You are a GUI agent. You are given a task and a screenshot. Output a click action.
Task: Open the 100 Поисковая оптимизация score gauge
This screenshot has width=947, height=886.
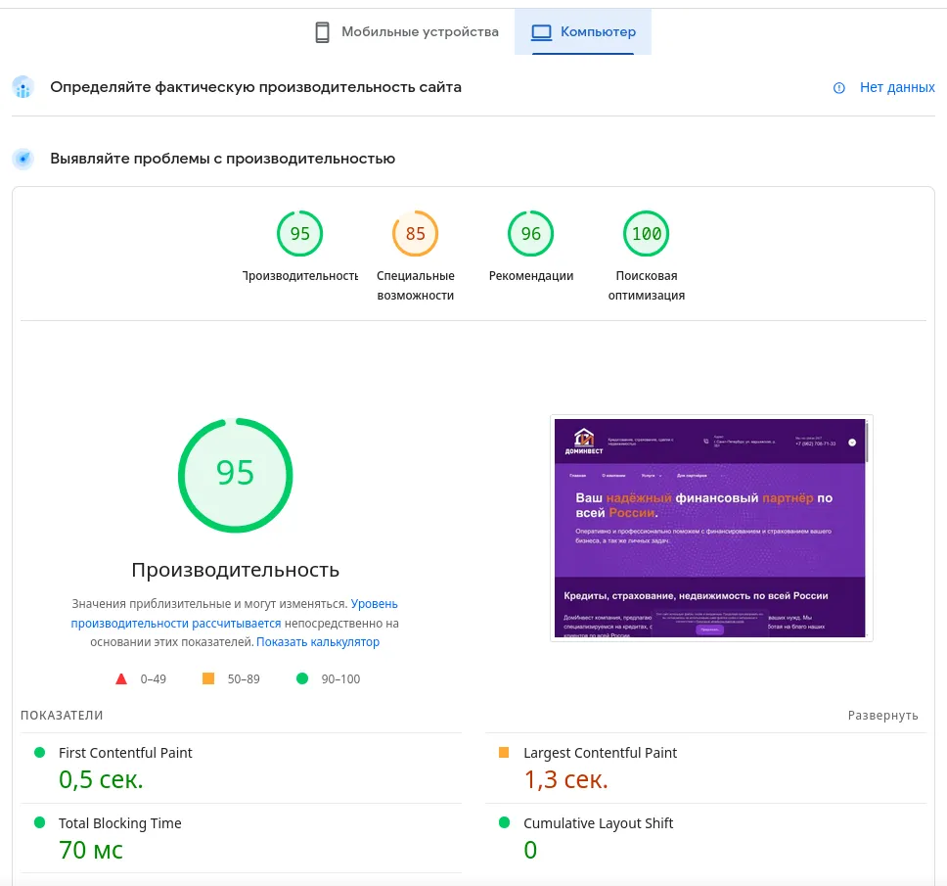pyautogui.click(x=647, y=234)
